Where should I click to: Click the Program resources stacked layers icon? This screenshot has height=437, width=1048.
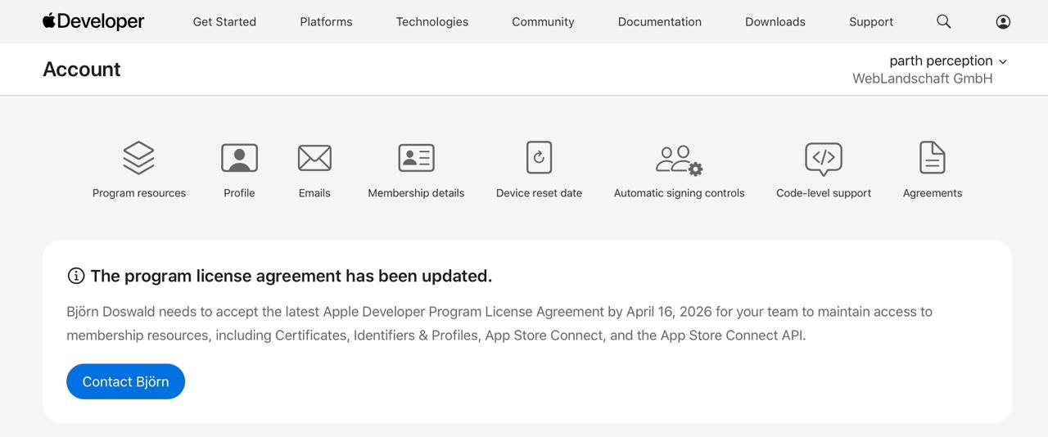tap(138, 158)
